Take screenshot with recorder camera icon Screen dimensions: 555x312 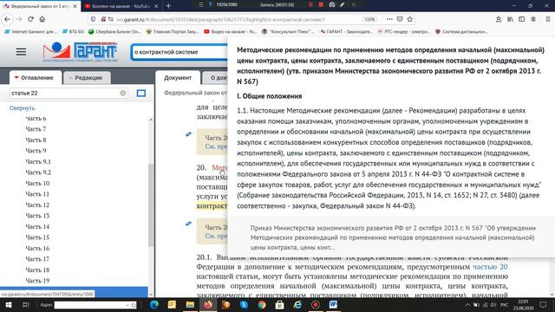[x=331, y=4]
